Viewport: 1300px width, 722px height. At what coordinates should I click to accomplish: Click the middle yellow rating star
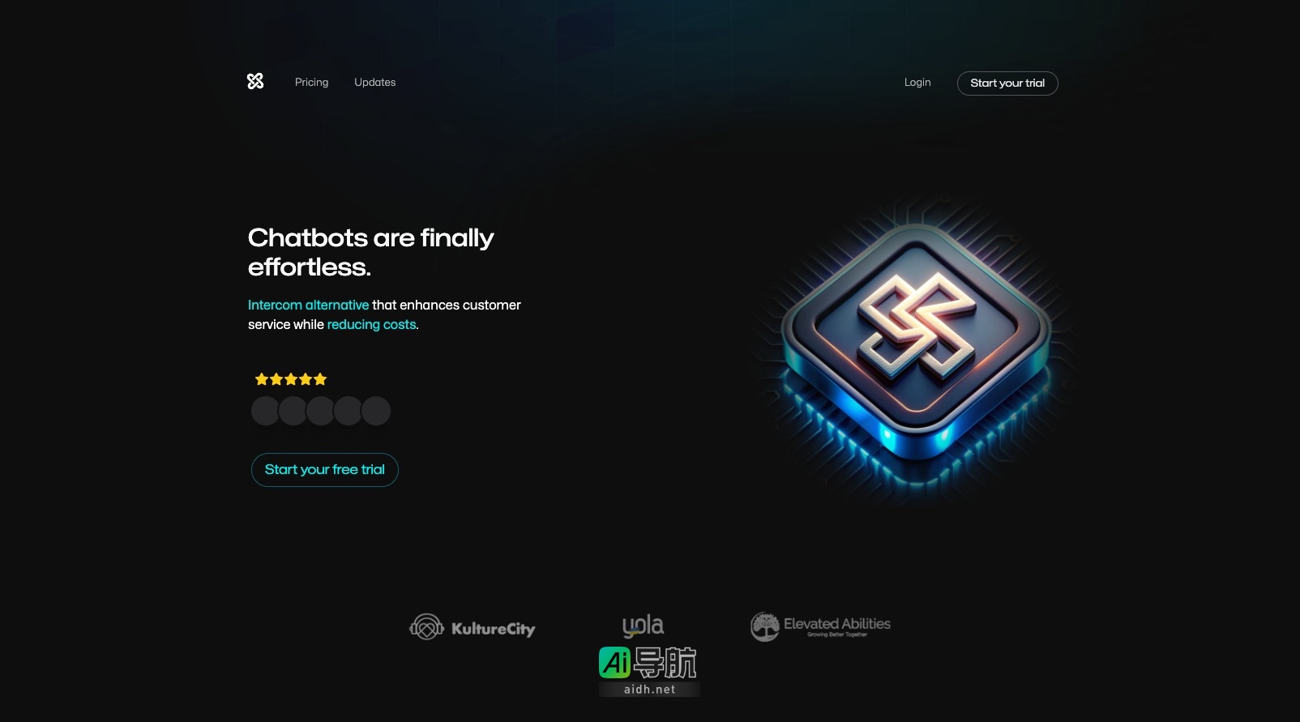point(291,379)
